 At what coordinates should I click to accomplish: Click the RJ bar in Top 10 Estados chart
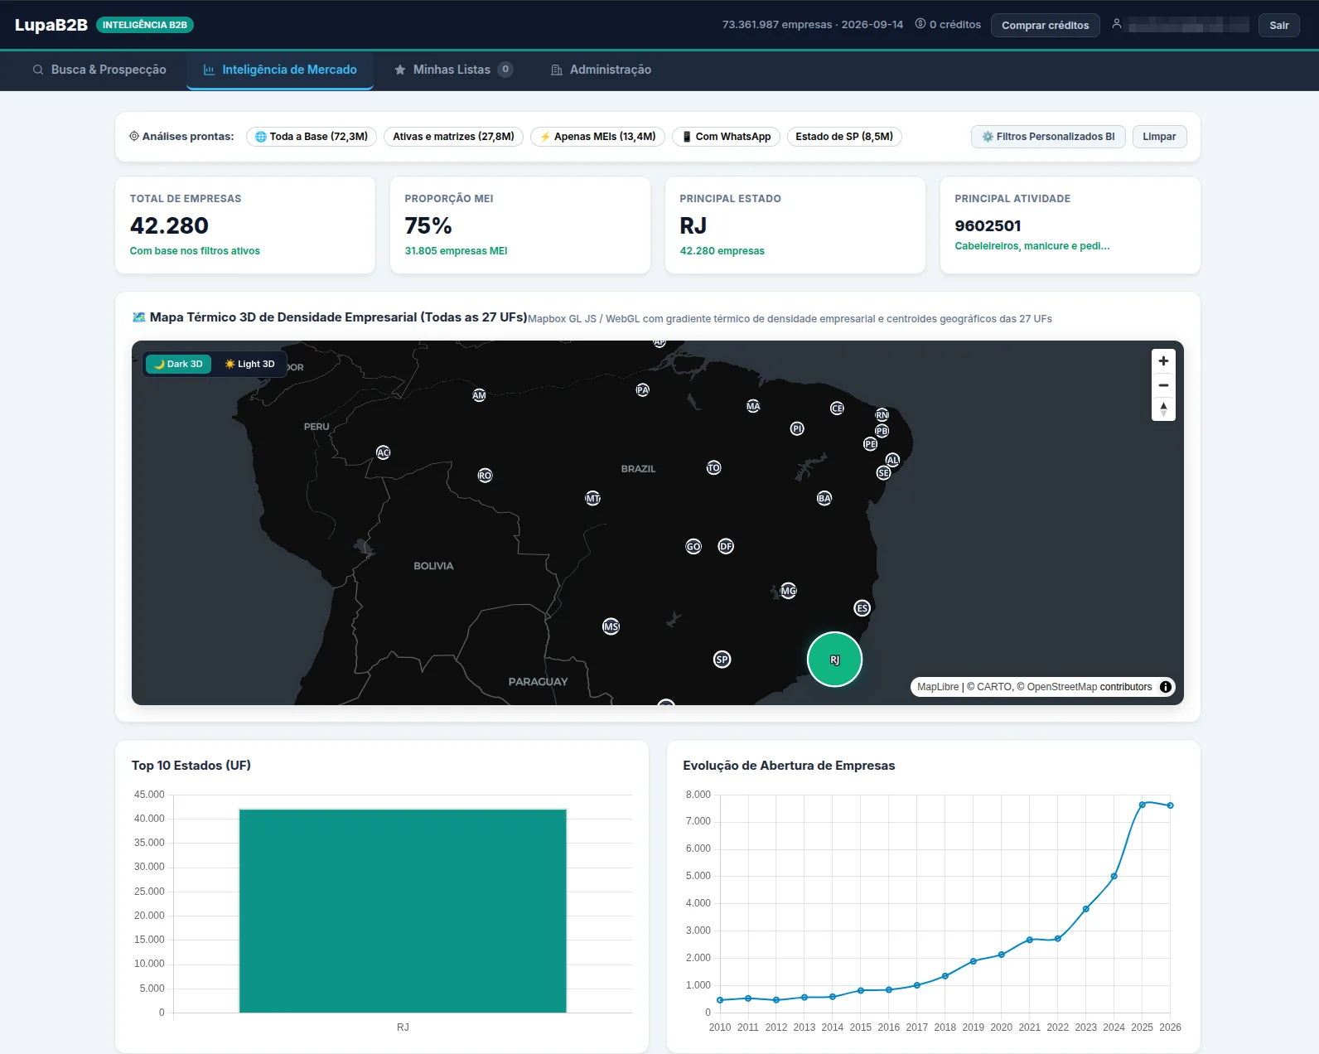[403, 911]
